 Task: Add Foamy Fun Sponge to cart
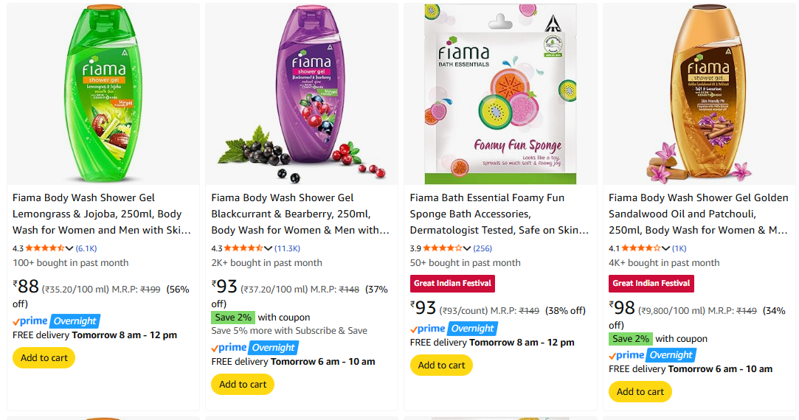441,365
